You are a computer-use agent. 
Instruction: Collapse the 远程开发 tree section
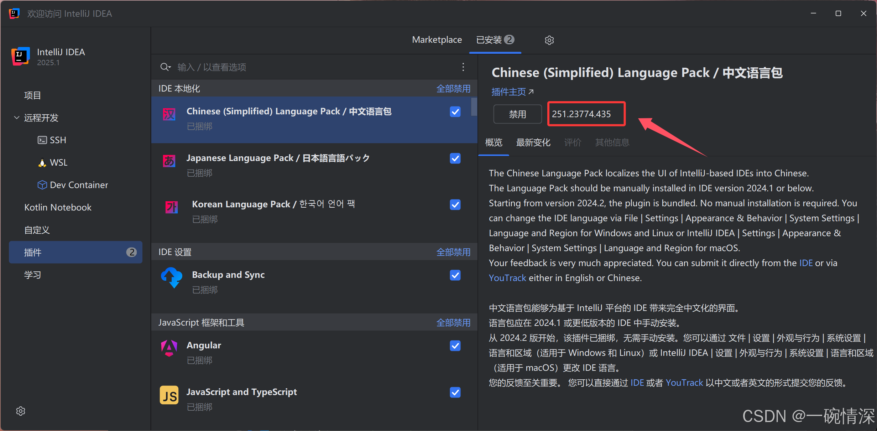point(16,118)
